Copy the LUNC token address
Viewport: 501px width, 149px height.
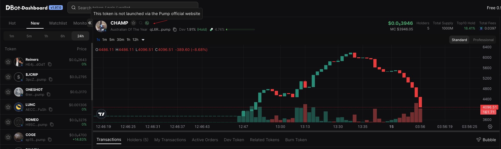[x=51, y=110]
